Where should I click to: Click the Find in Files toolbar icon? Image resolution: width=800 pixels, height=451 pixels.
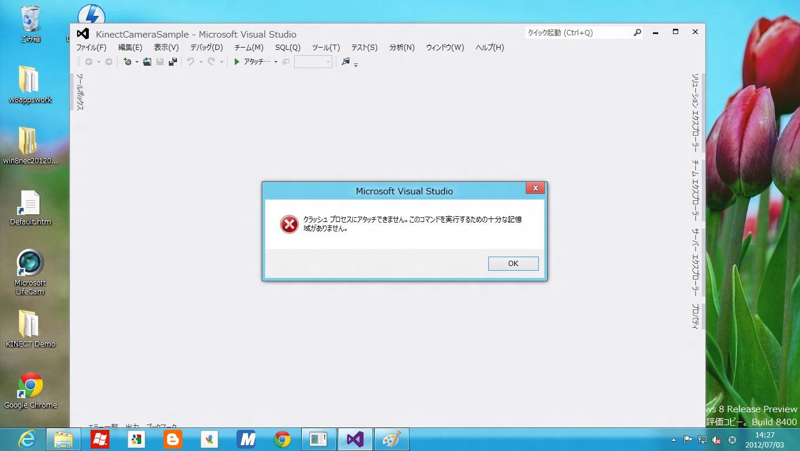tap(345, 62)
